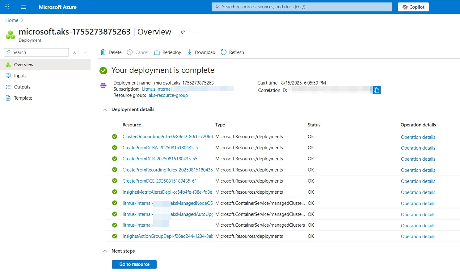Click the sidebar Search input field
460x272 pixels.
click(x=36, y=52)
